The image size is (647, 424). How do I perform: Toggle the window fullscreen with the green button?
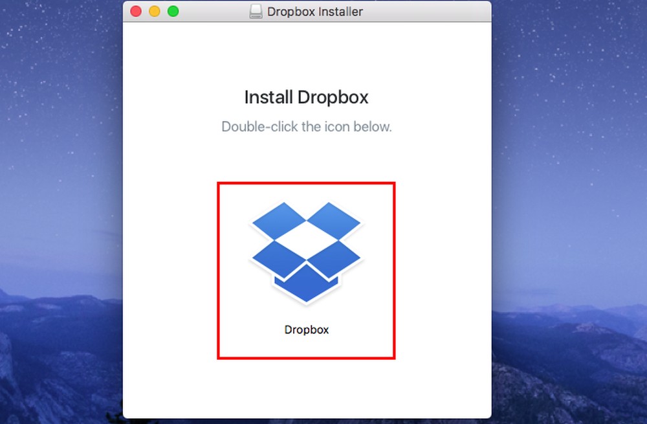[173, 11]
